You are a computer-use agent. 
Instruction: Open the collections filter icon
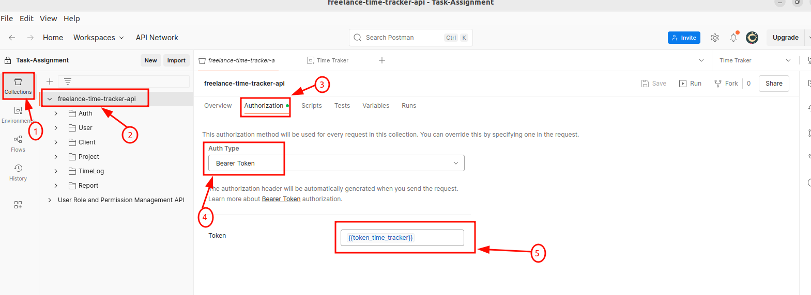[x=68, y=81]
